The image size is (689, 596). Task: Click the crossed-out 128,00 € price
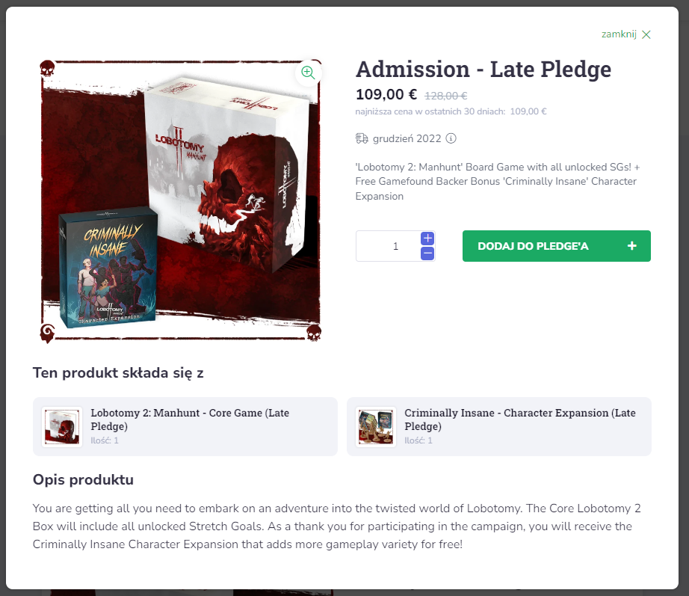445,96
